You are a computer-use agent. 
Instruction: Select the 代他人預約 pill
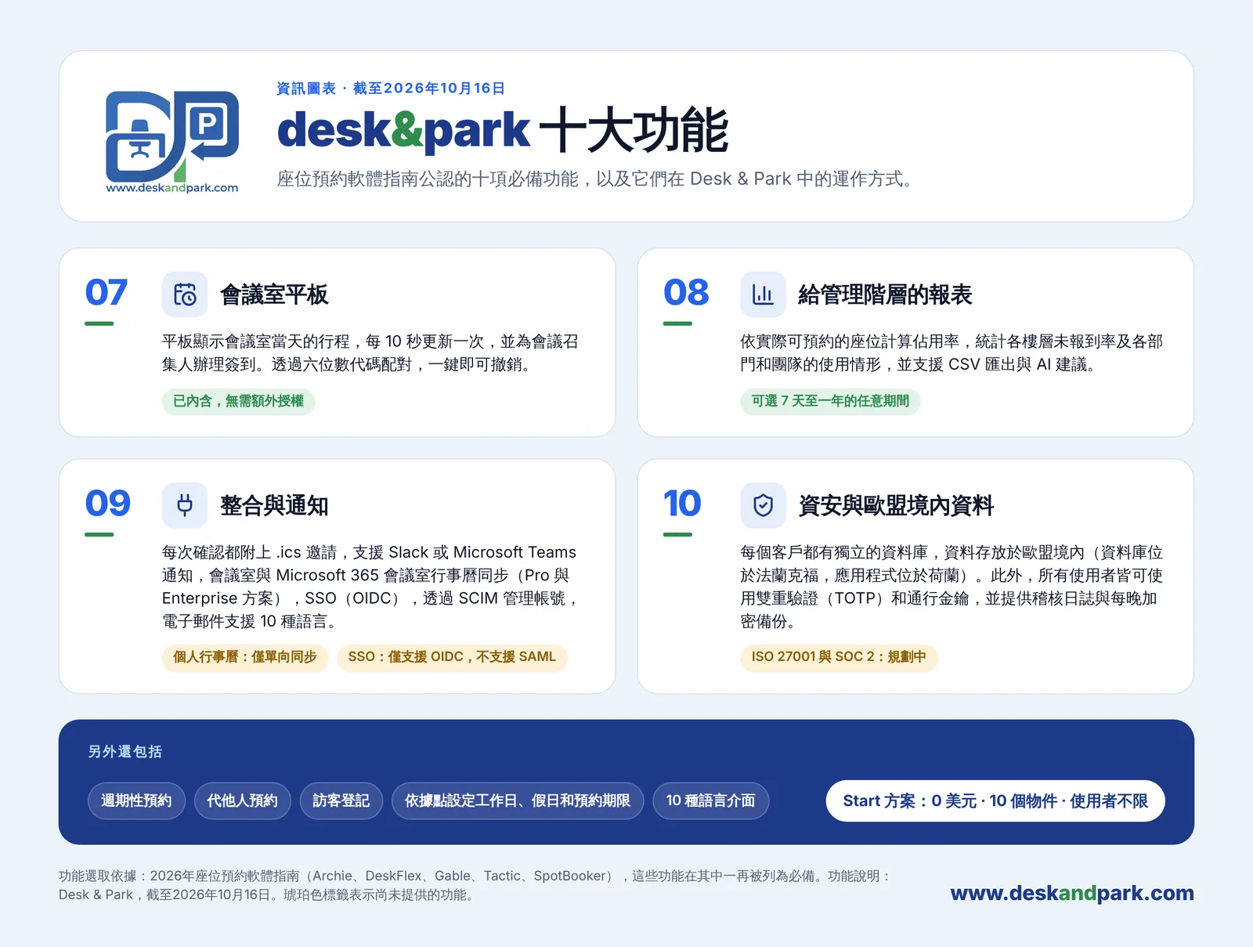(x=242, y=801)
